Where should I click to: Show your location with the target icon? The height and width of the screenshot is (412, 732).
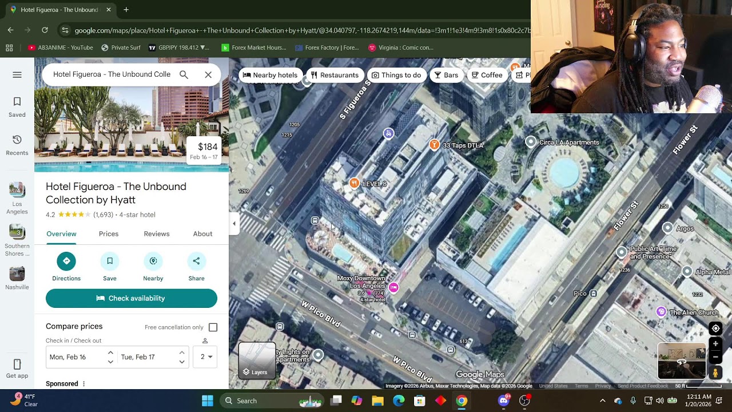715,328
